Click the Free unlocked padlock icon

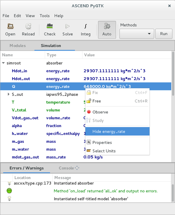pyautogui.click(x=89, y=101)
